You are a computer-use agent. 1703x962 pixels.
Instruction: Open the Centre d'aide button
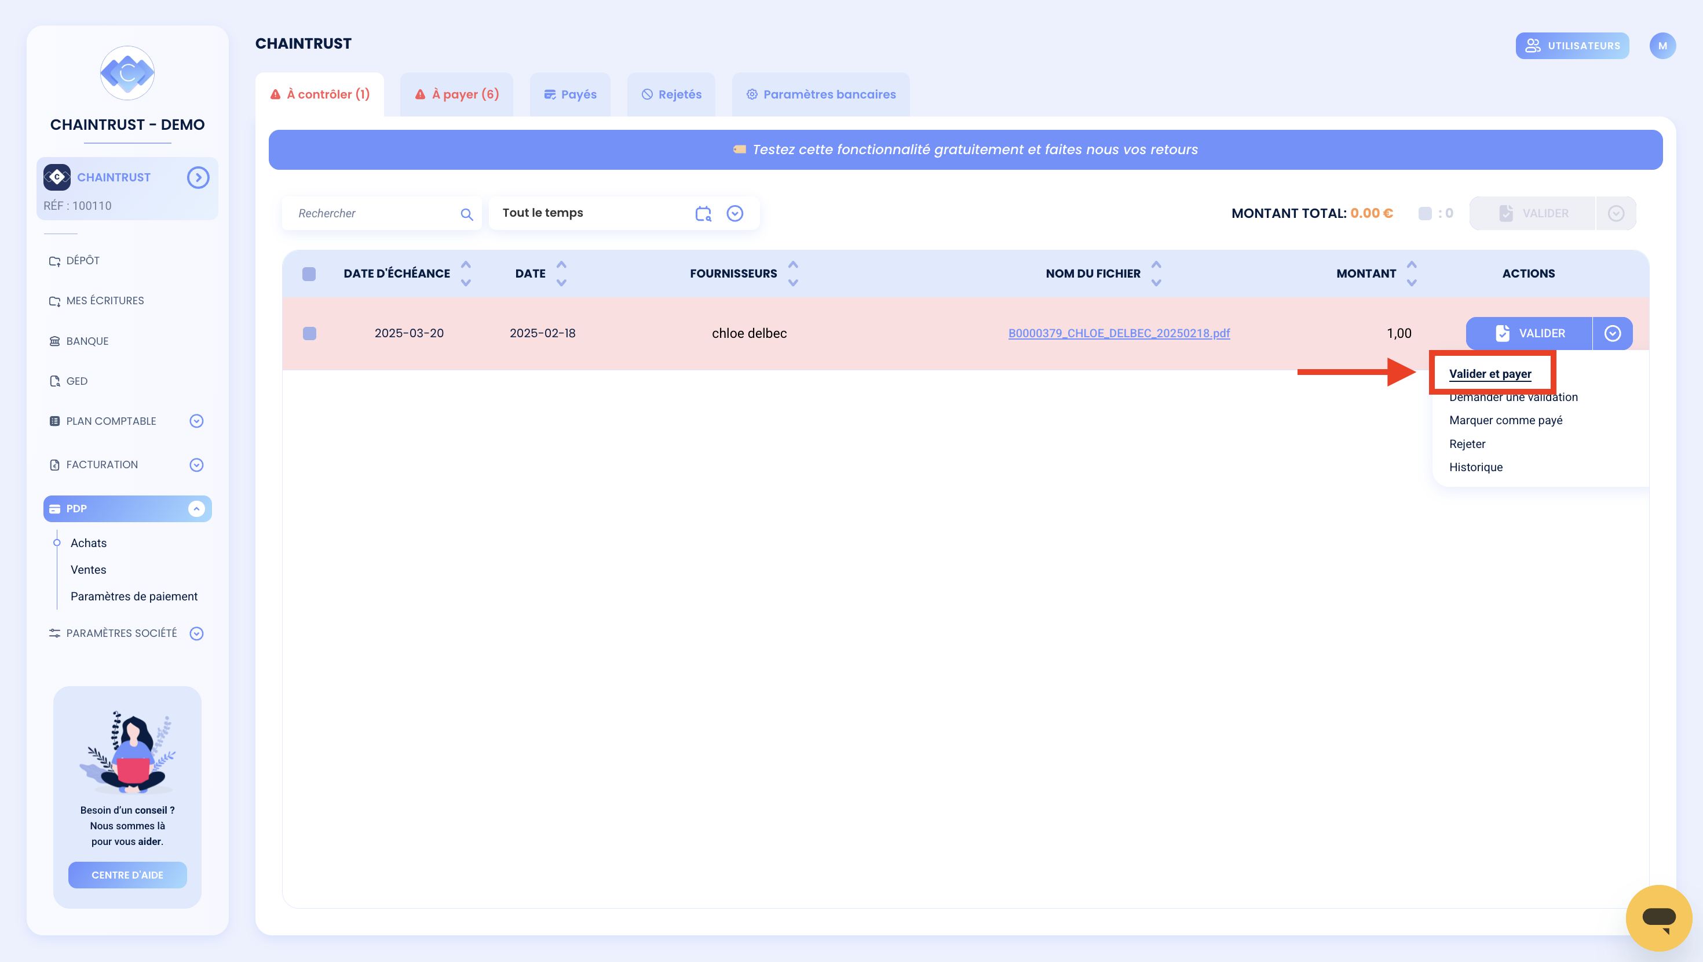pyautogui.click(x=127, y=874)
